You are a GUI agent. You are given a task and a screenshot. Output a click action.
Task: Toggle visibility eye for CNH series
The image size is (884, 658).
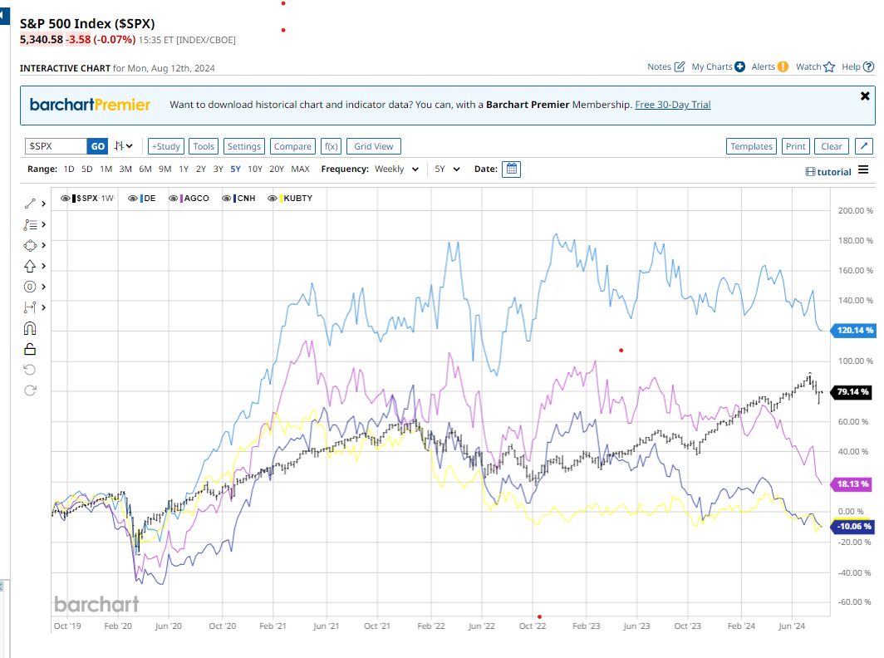click(x=226, y=199)
